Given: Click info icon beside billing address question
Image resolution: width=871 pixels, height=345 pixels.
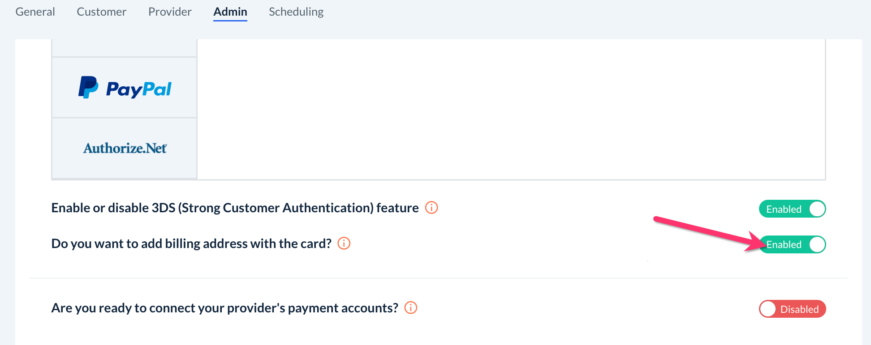Looking at the screenshot, I should pyautogui.click(x=344, y=244).
